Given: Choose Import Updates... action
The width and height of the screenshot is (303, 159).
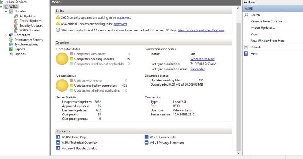Looking at the screenshot, I should (x=262, y=28).
